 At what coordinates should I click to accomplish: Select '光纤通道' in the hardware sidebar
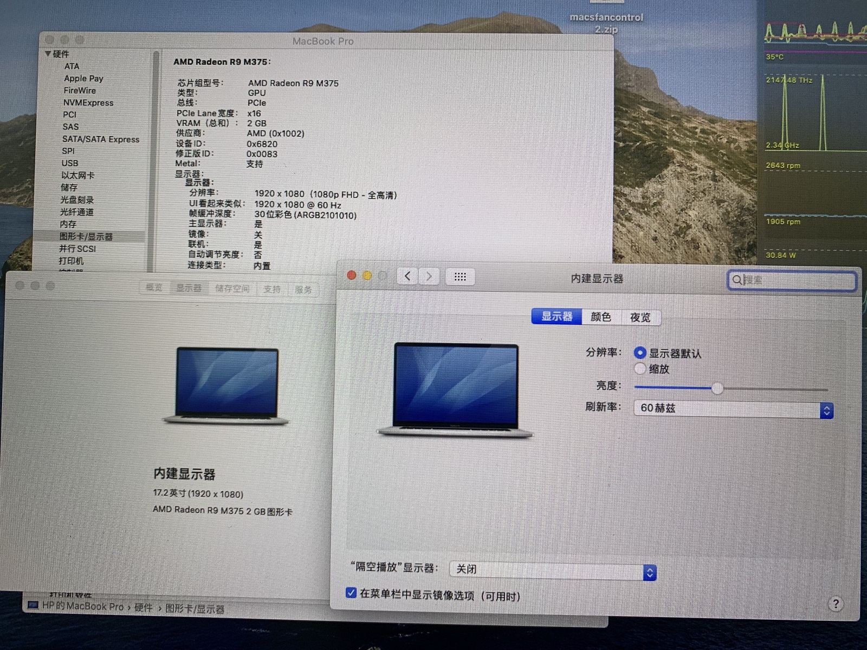tap(76, 212)
